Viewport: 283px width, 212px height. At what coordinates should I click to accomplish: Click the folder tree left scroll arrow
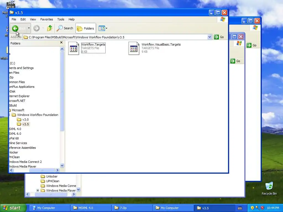click(11, 170)
